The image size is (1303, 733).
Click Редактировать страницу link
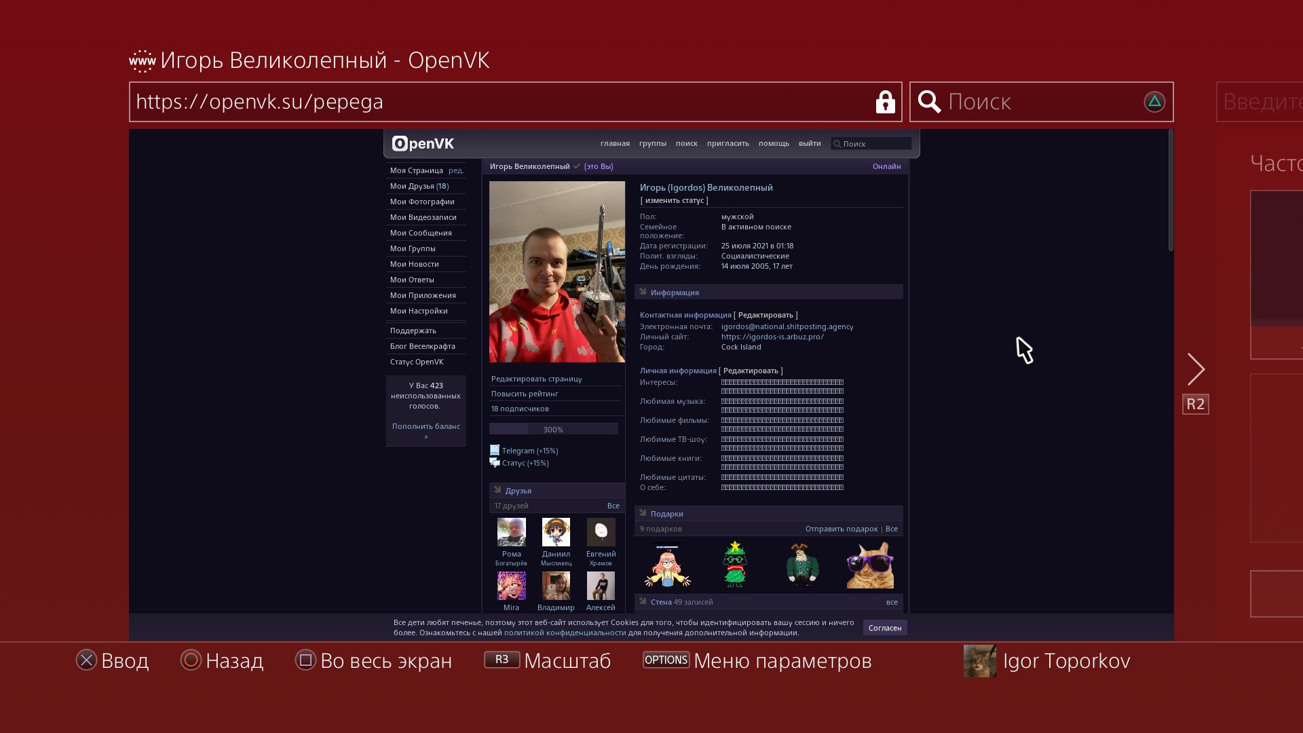coord(536,379)
